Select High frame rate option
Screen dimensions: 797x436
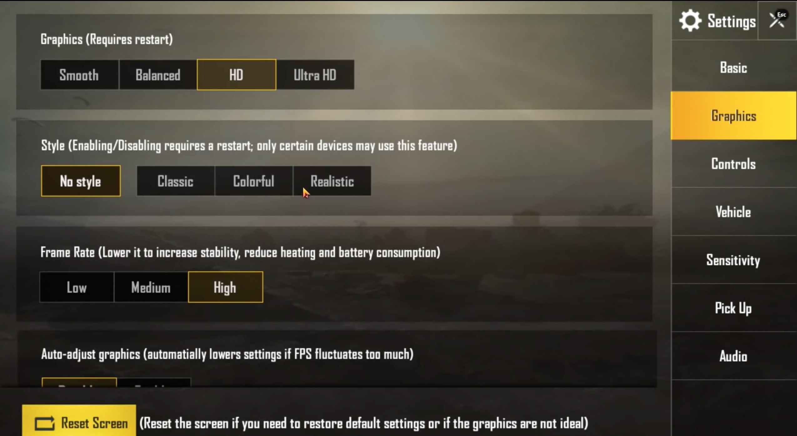coord(226,287)
